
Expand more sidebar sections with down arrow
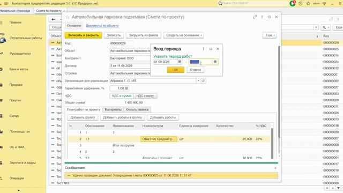19,190
